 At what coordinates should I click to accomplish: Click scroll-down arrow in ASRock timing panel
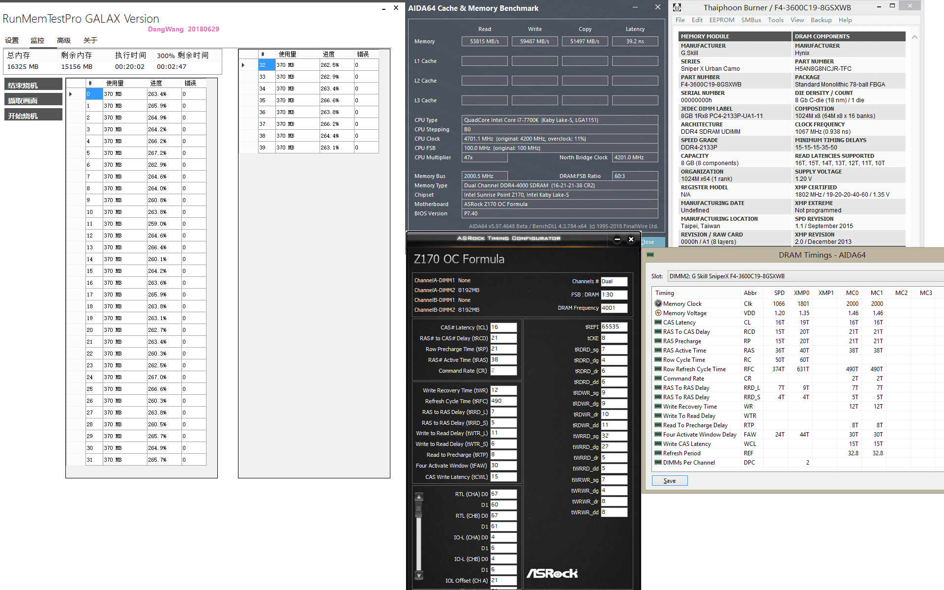click(419, 575)
